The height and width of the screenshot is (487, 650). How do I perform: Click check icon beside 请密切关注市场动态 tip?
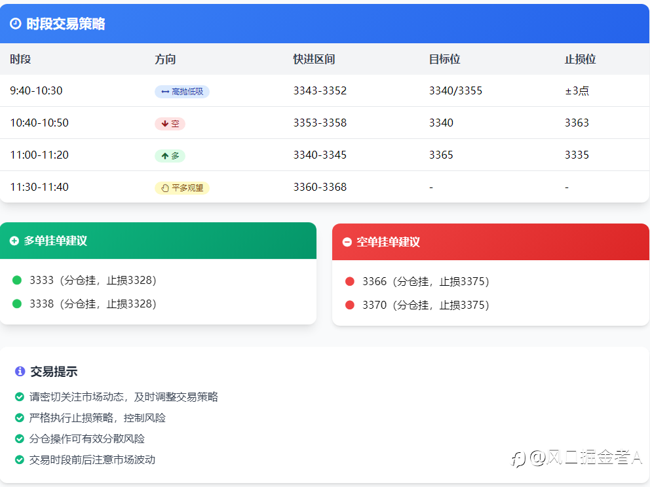[20, 397]
